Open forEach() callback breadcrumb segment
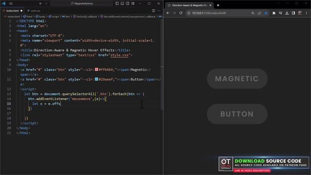311x175 pixels. pos(85,17)
